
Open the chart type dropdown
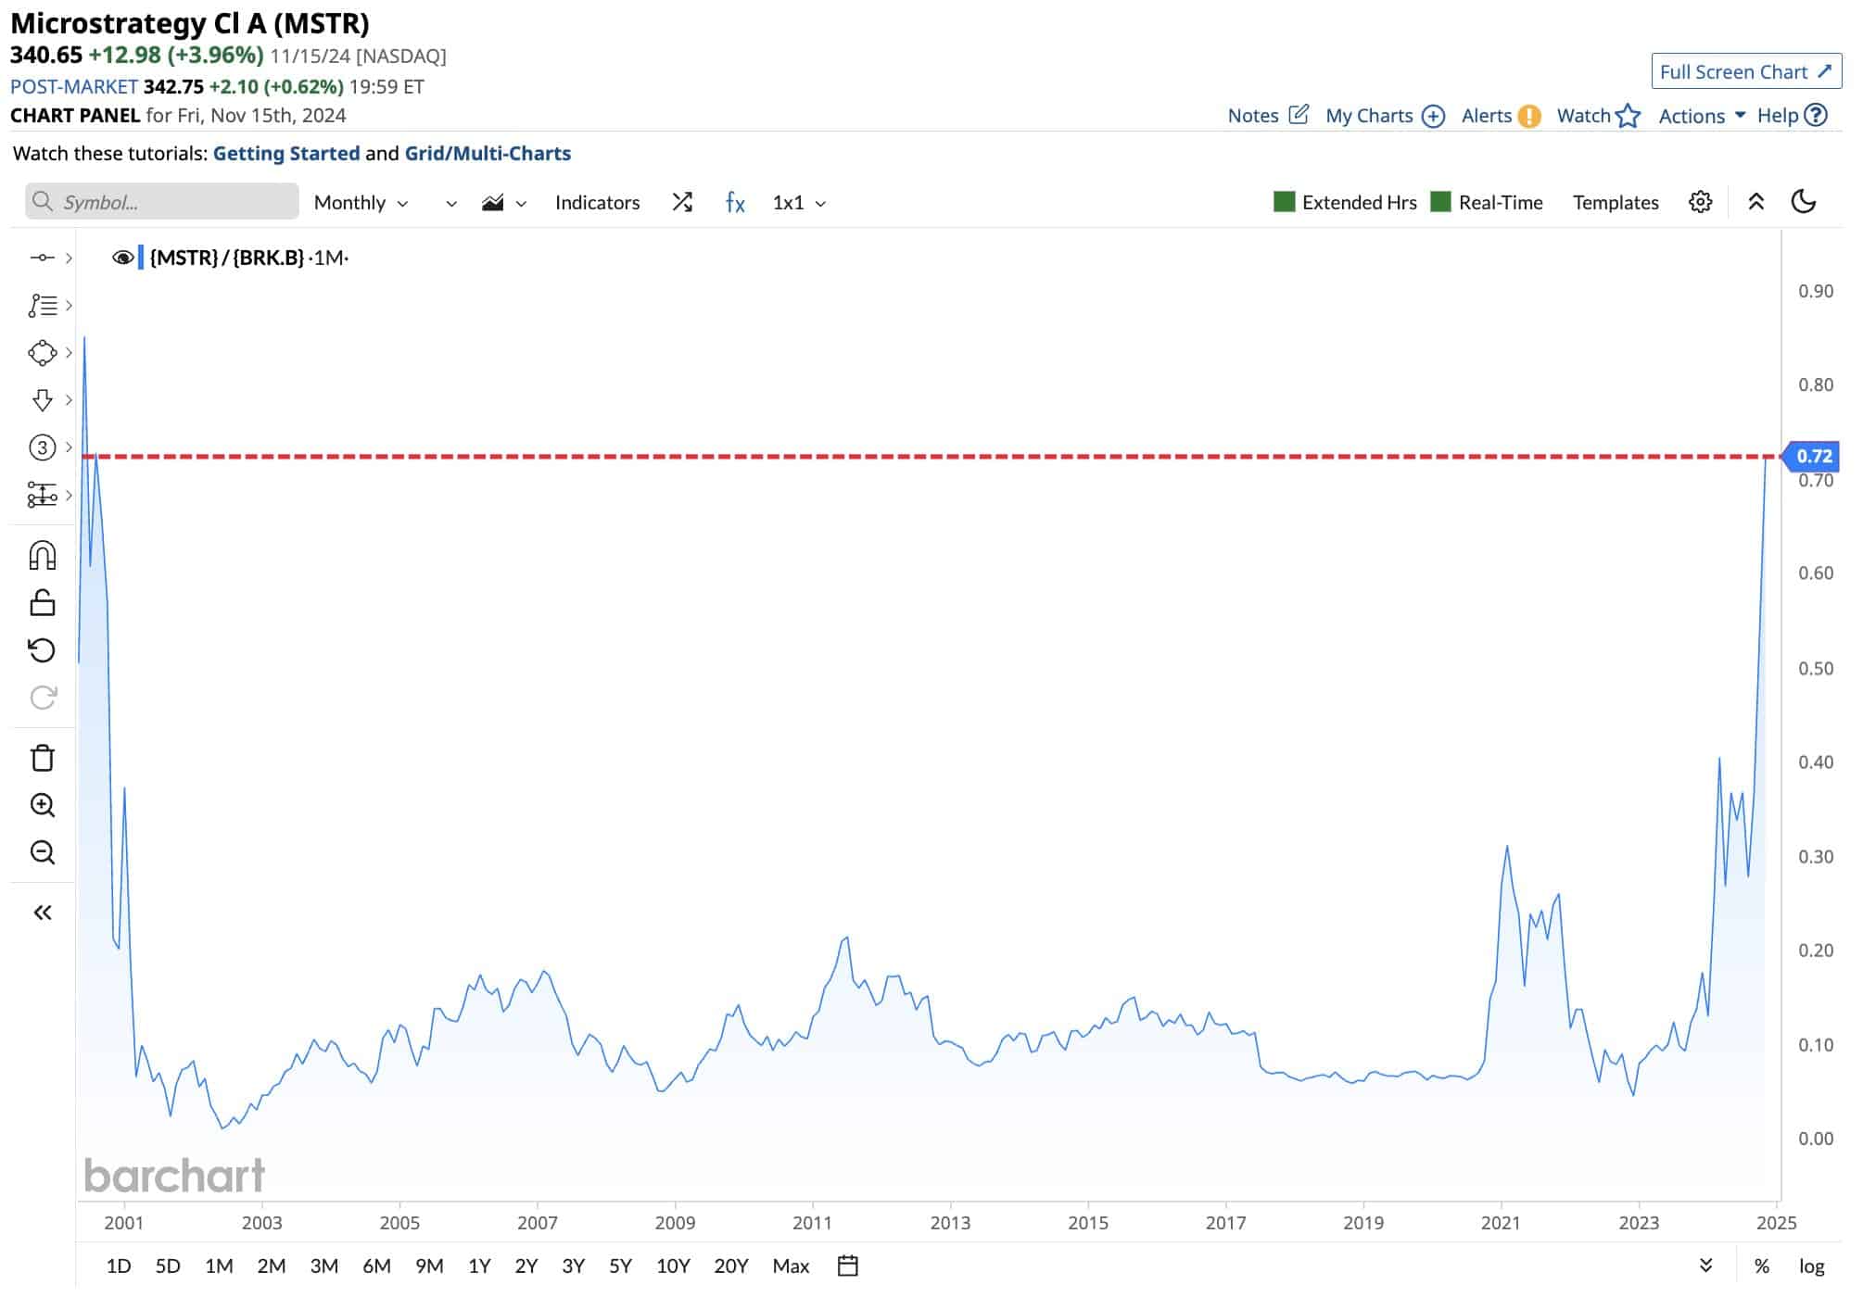click(503, 202)
